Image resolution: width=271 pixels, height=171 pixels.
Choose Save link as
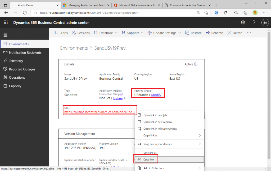(169, 153)
